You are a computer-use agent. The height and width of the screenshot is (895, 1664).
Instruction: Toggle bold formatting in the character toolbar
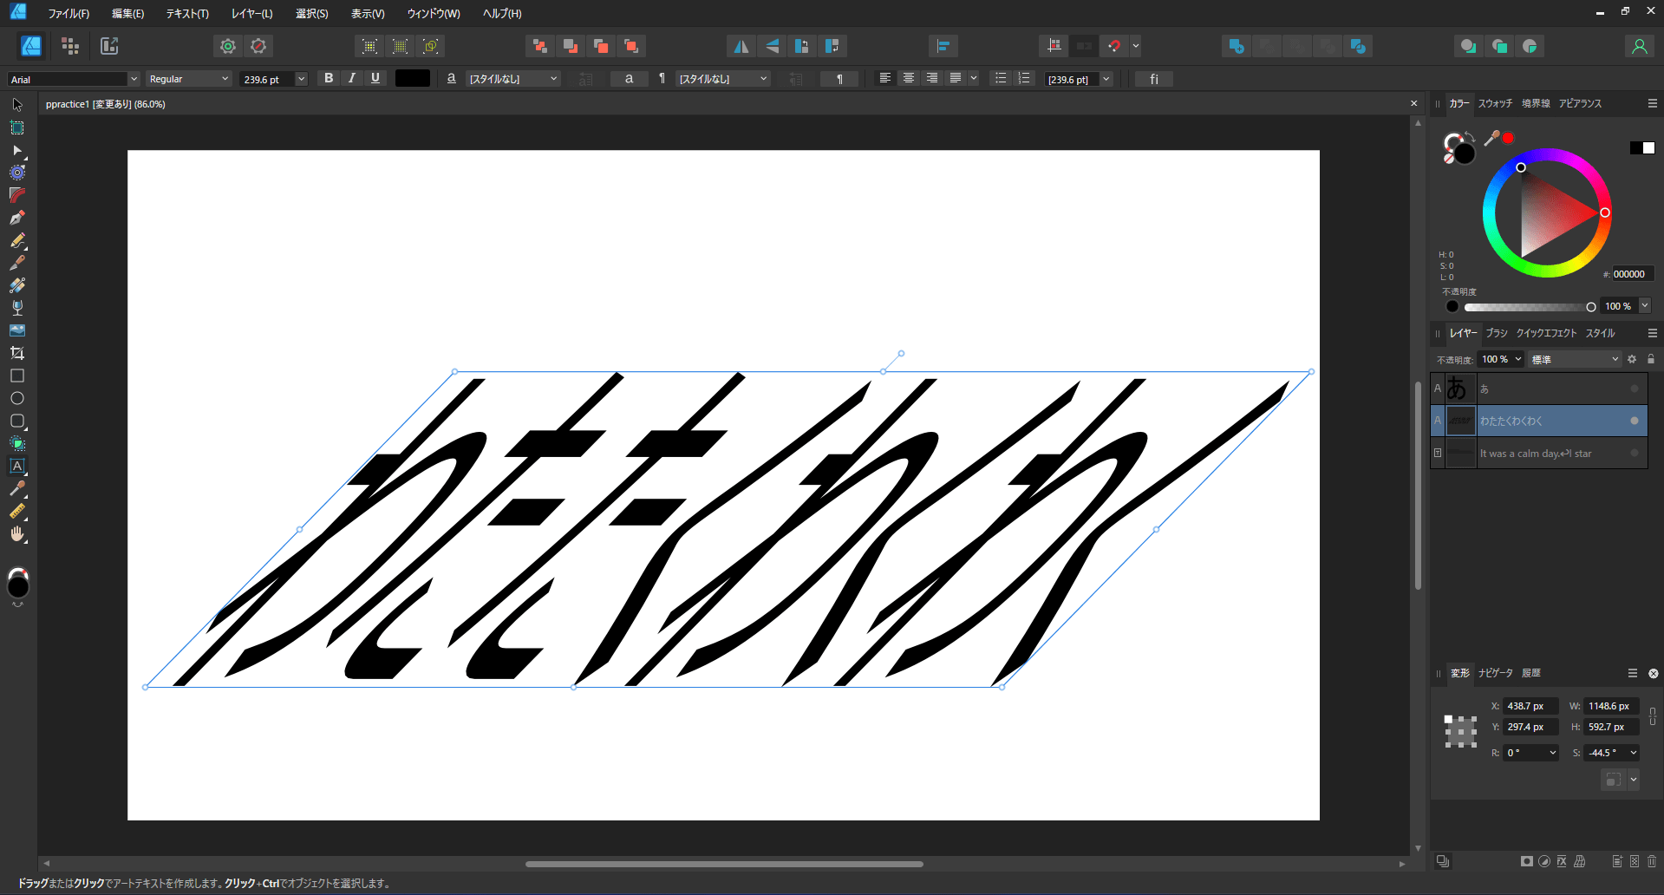pos(328,78)
